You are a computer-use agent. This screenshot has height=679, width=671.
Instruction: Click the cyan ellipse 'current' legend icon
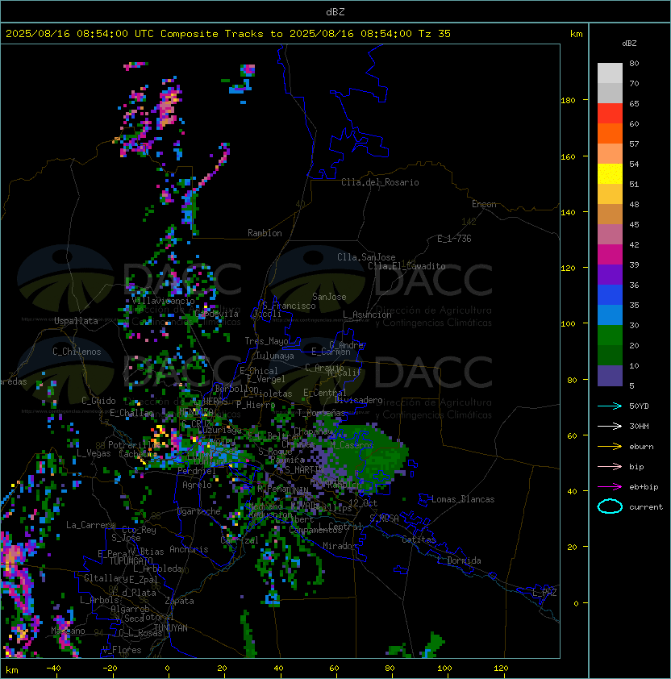coord(610,506)
